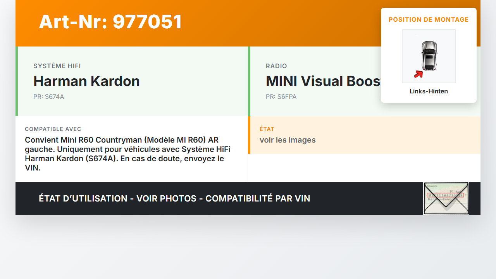This screenshot has width=496, height=279.
Task: Click the Links-Hinten caption
Action: [x=429, y=91]
